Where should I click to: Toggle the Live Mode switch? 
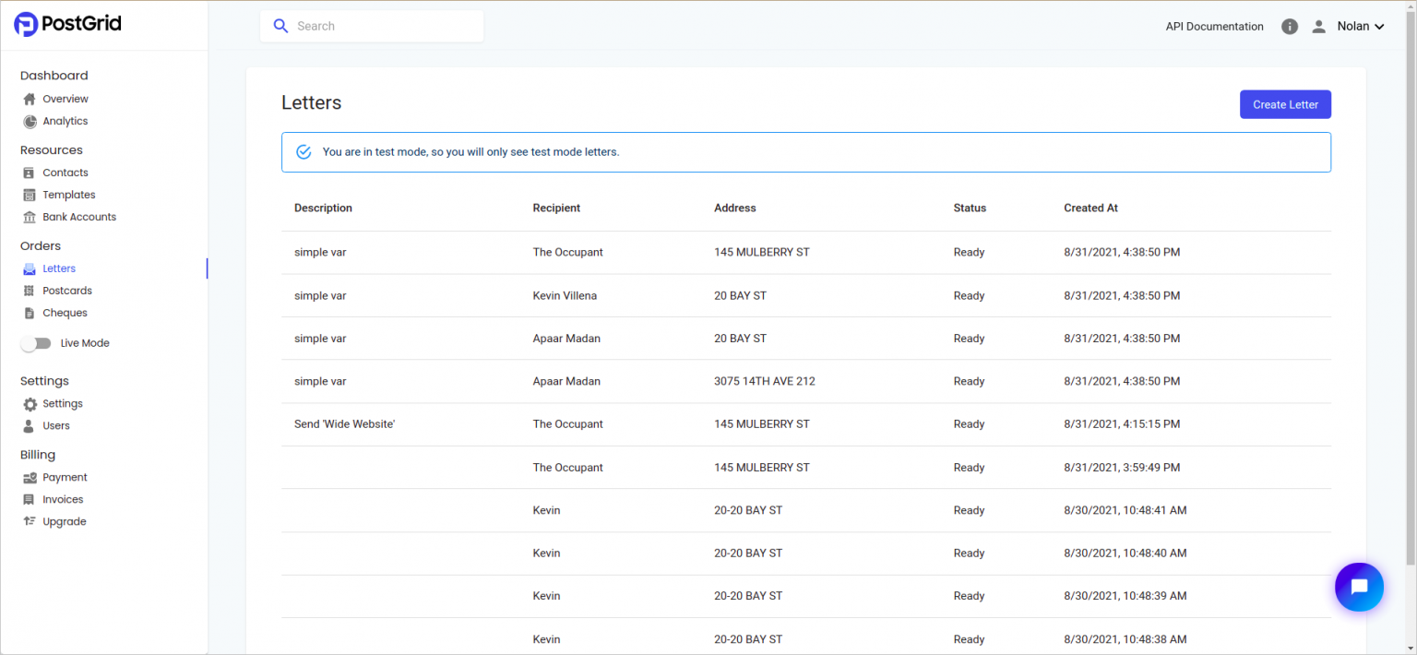(x=37, y=343)
